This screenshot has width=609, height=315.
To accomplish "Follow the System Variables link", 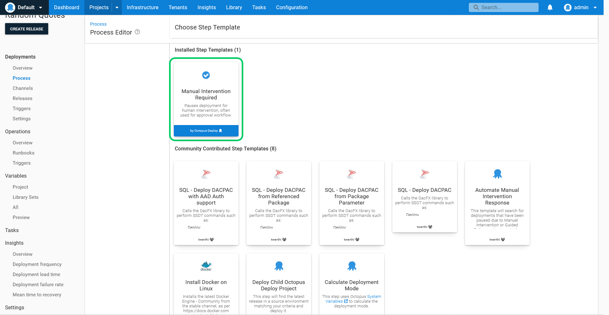I will click(353, 299).
